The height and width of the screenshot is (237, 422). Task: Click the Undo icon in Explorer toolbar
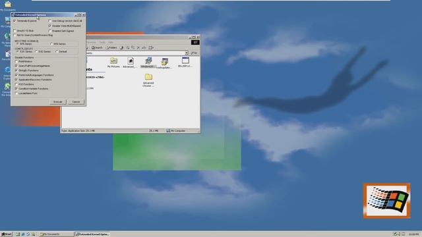pyautogui.click(x=144, y=48)
